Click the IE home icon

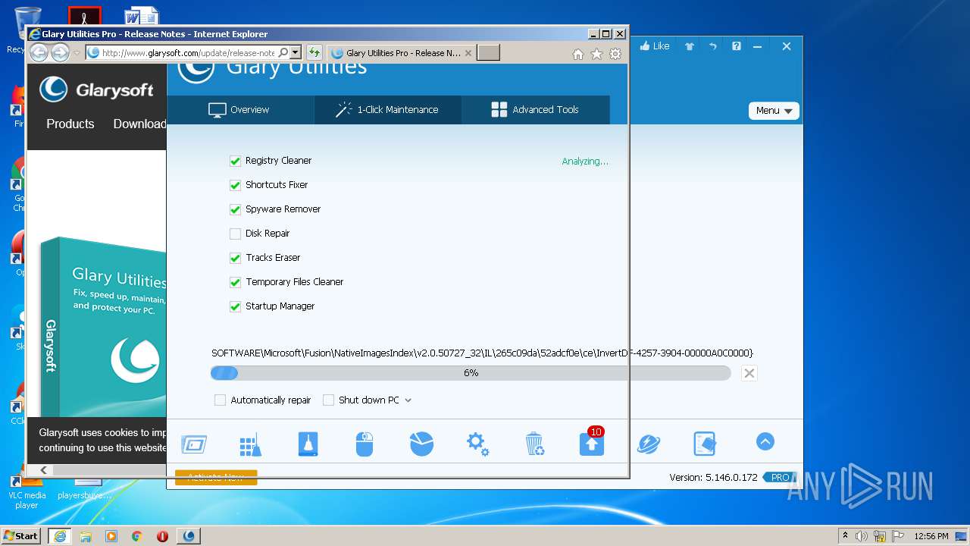(x=578, y=54)
